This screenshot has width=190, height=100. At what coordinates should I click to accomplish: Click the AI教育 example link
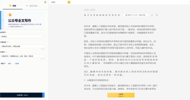(17, 63)
